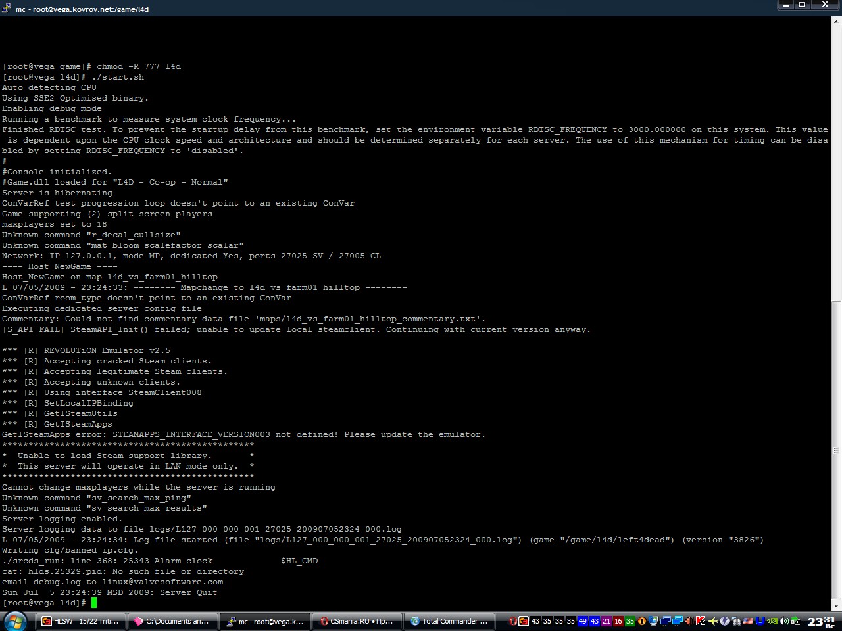The width and height of the screenshot is (842, 631).
Task: Click the line 'chmod -R 777 l4d'
Action: [91, 66]
